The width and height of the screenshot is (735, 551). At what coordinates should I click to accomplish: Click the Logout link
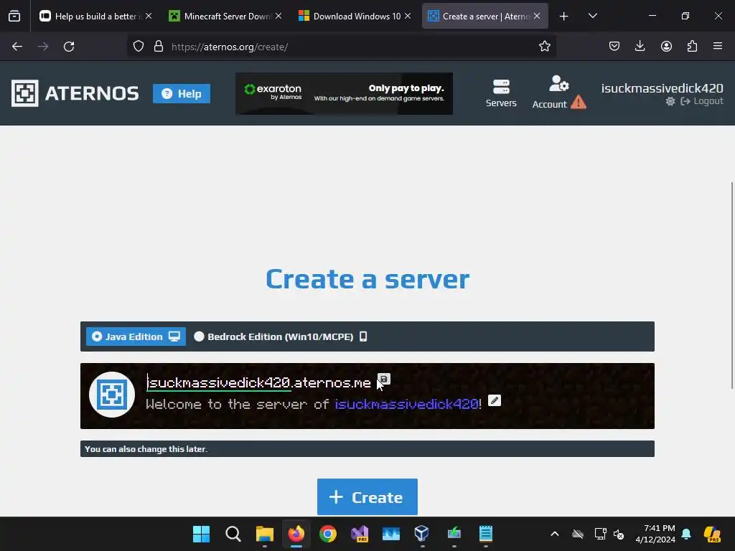[702, 101]
